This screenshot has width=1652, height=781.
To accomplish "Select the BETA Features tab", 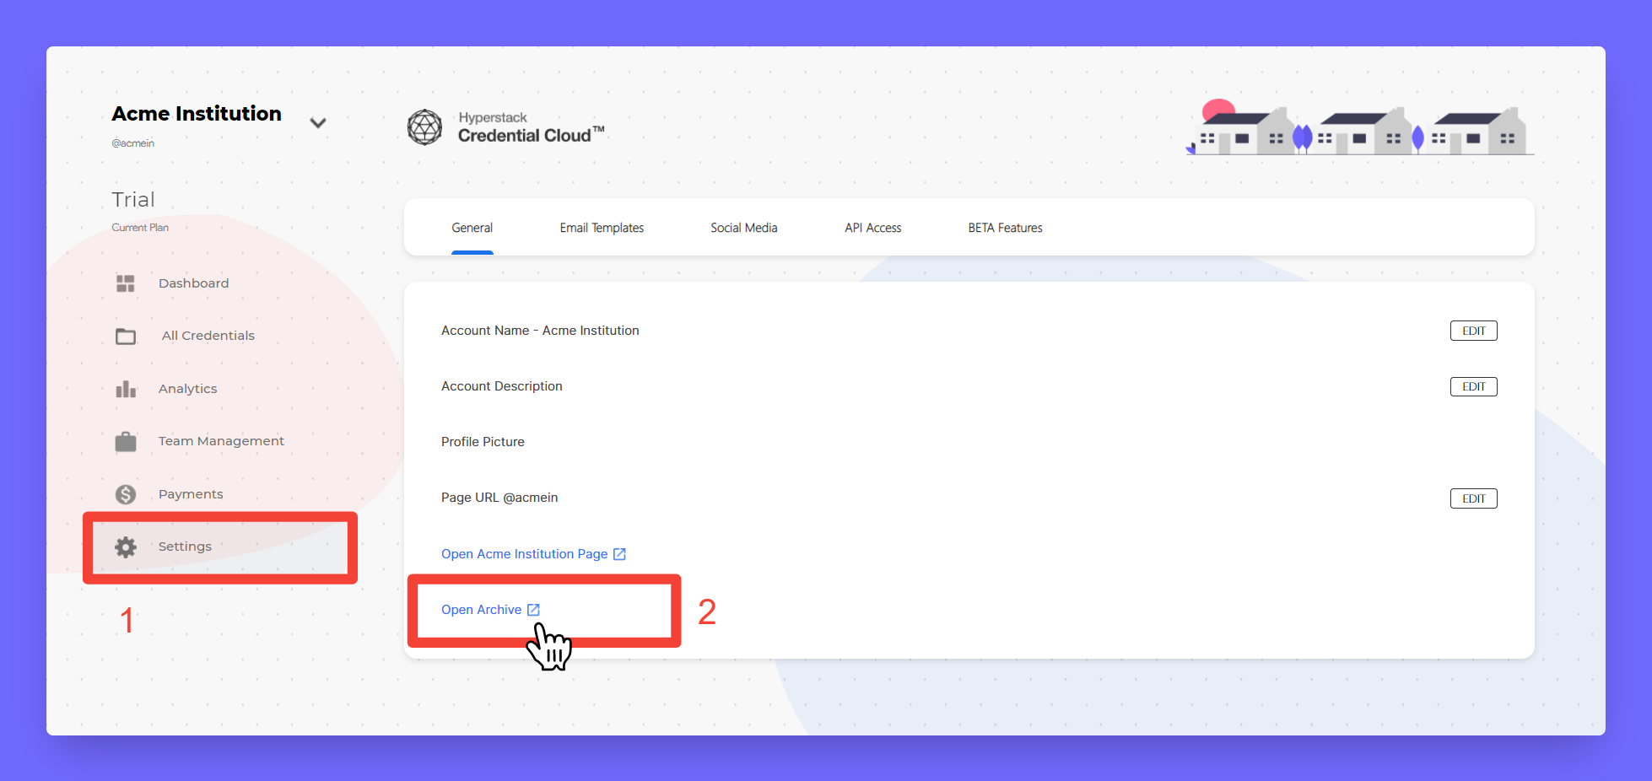I will pos(1005,228).
